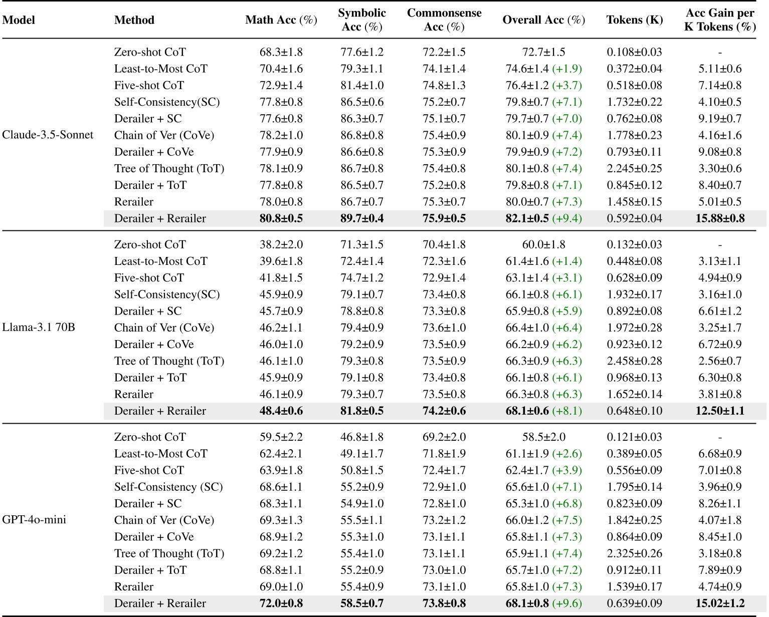This screenshot has height=617, width=769.
Task: Click the 82.1±0.5 (+9.4) overall accuracy cell
Action: pos(543,218)
